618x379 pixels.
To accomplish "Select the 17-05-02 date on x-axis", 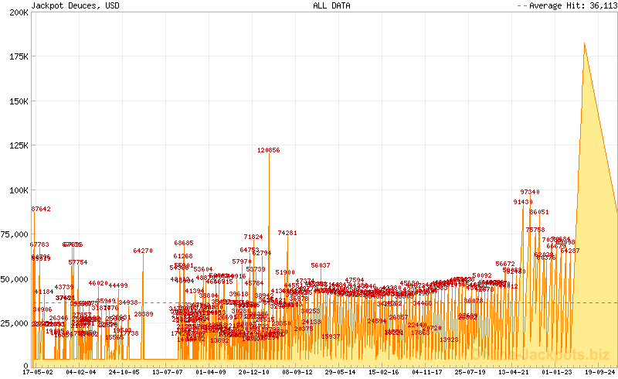I will point(38,372).
